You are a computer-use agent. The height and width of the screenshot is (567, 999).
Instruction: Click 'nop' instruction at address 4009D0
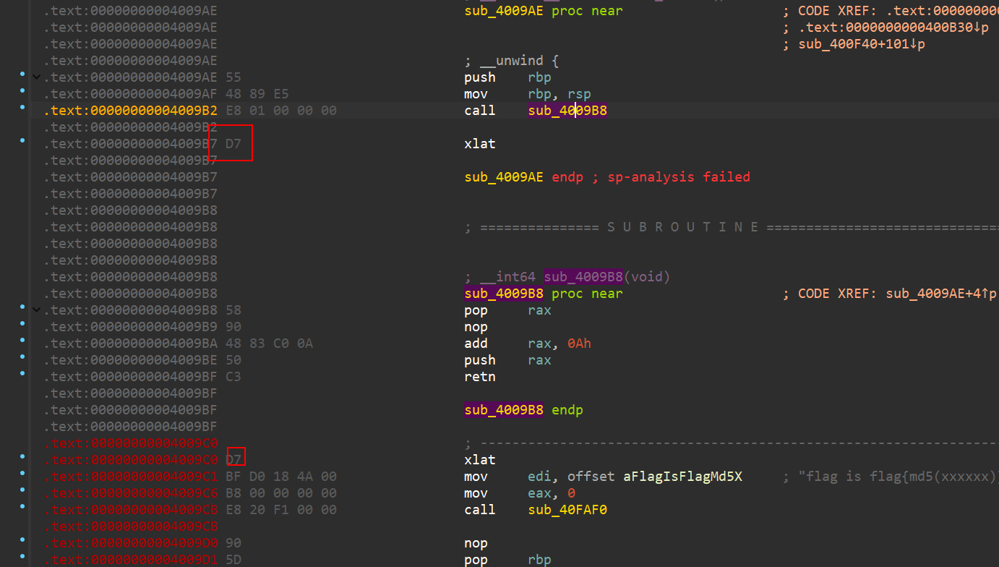(x=476, y=543)
